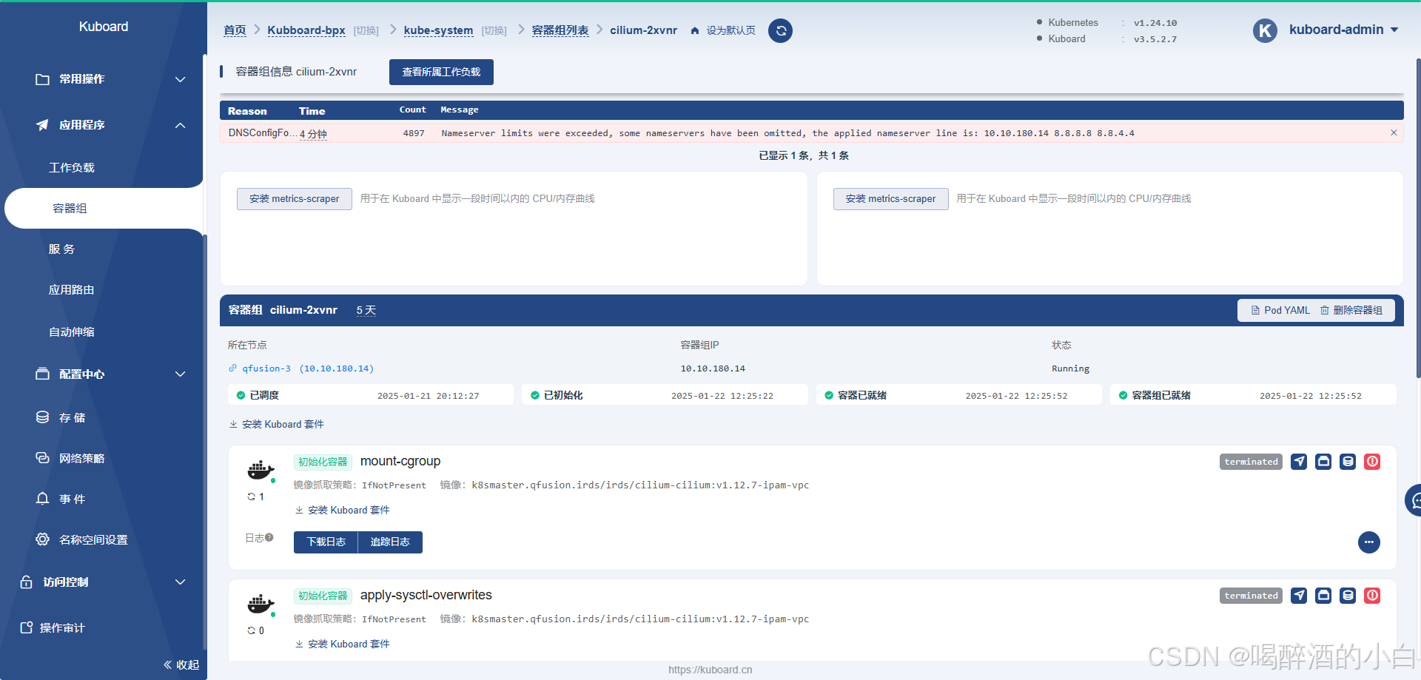Click the red alert icon for mount-cgroup
The height and width of the screenshot is (680, 1421).
(x=1372, y=462)
